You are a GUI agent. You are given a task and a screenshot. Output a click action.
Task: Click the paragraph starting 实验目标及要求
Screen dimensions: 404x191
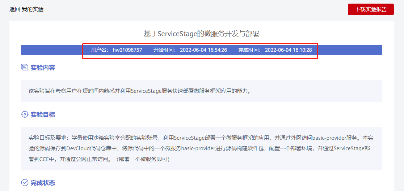tap(201, 149)
